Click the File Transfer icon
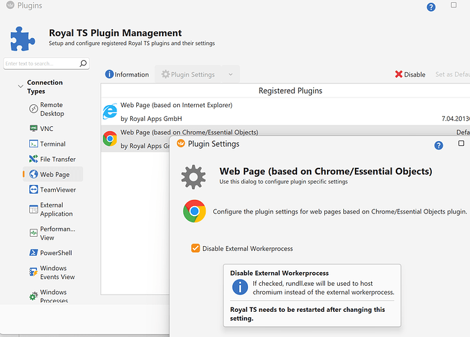The width and height of the screenshot is (470, 337). (x=33, y=159)
